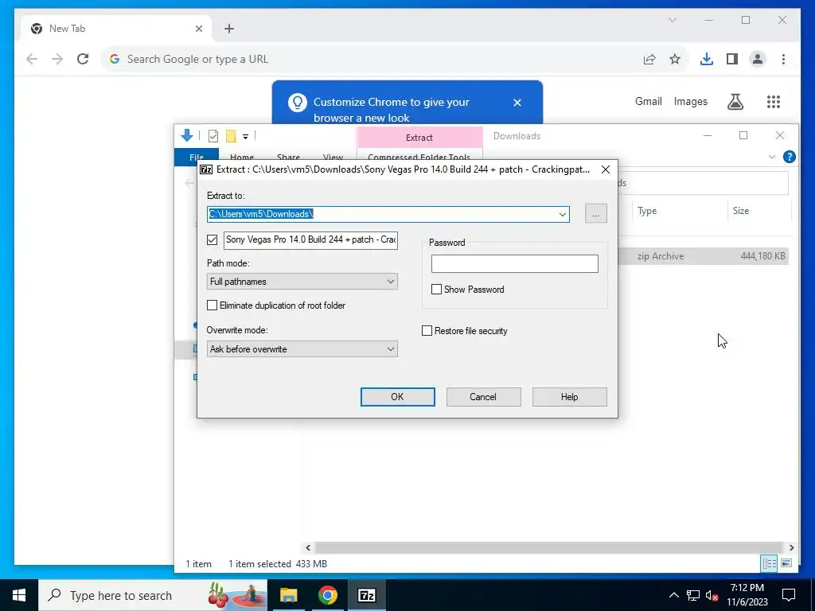
Task: Open Chrome from the taskbar
Action: pos(328,595)
